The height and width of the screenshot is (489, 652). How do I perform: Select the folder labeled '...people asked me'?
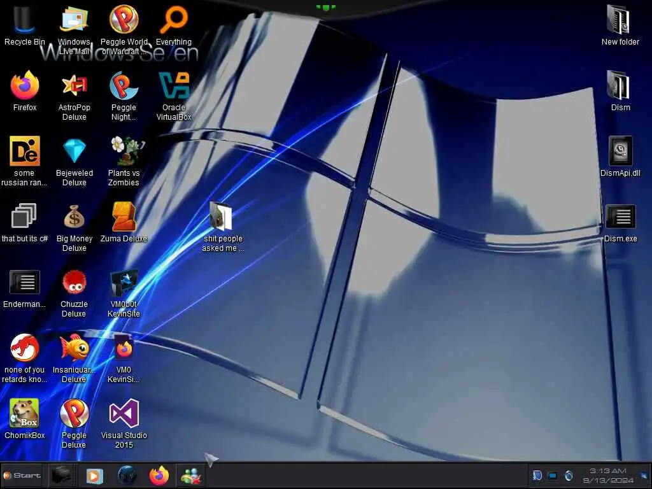pyautogui.click(x=221, y=216)
